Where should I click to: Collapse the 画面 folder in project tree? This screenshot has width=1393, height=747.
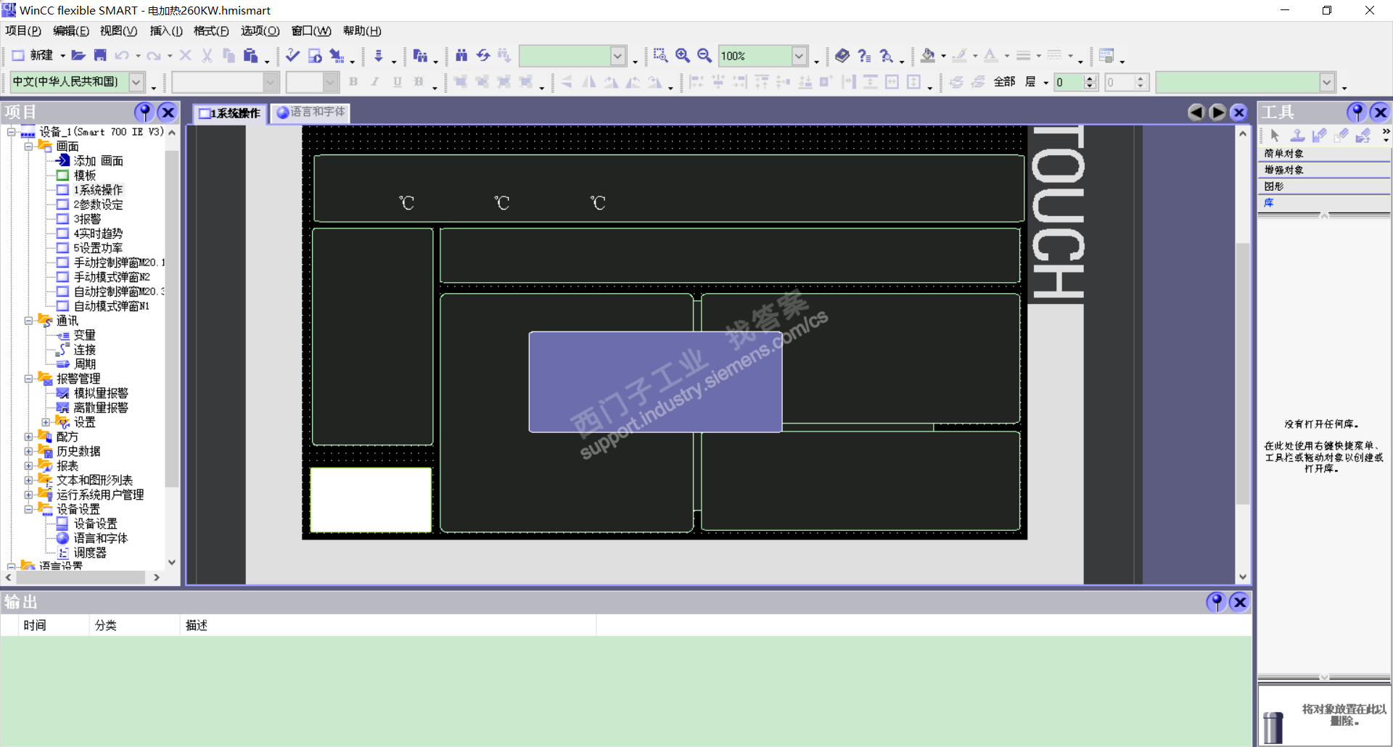[28, 146]
